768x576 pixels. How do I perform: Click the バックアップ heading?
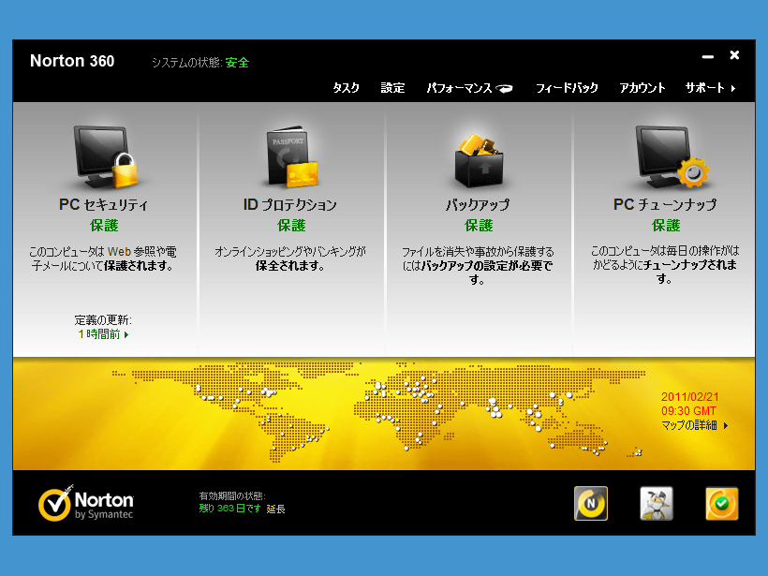click(478, 204)
